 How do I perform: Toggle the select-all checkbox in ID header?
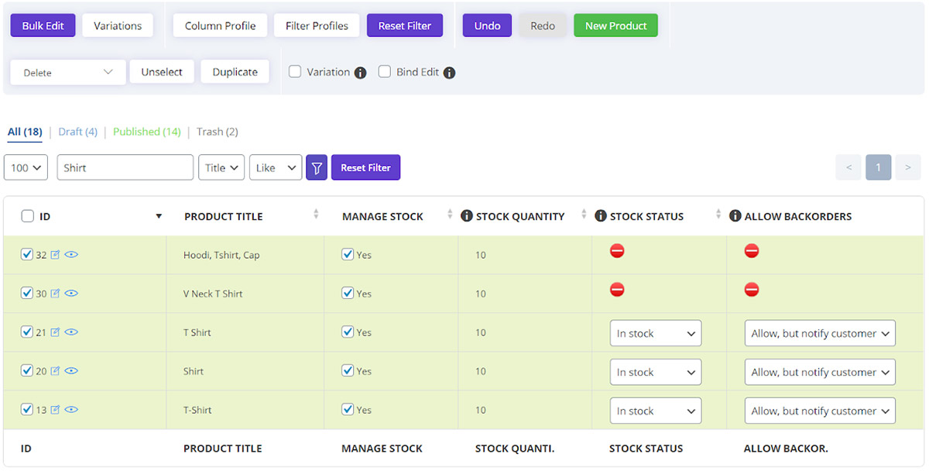click(x=27, y=215)
